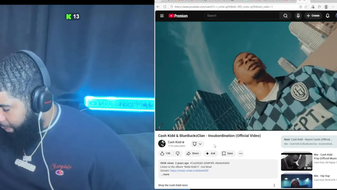
Task: Click the YouTube search input field
Action: (x=242, y=16)
